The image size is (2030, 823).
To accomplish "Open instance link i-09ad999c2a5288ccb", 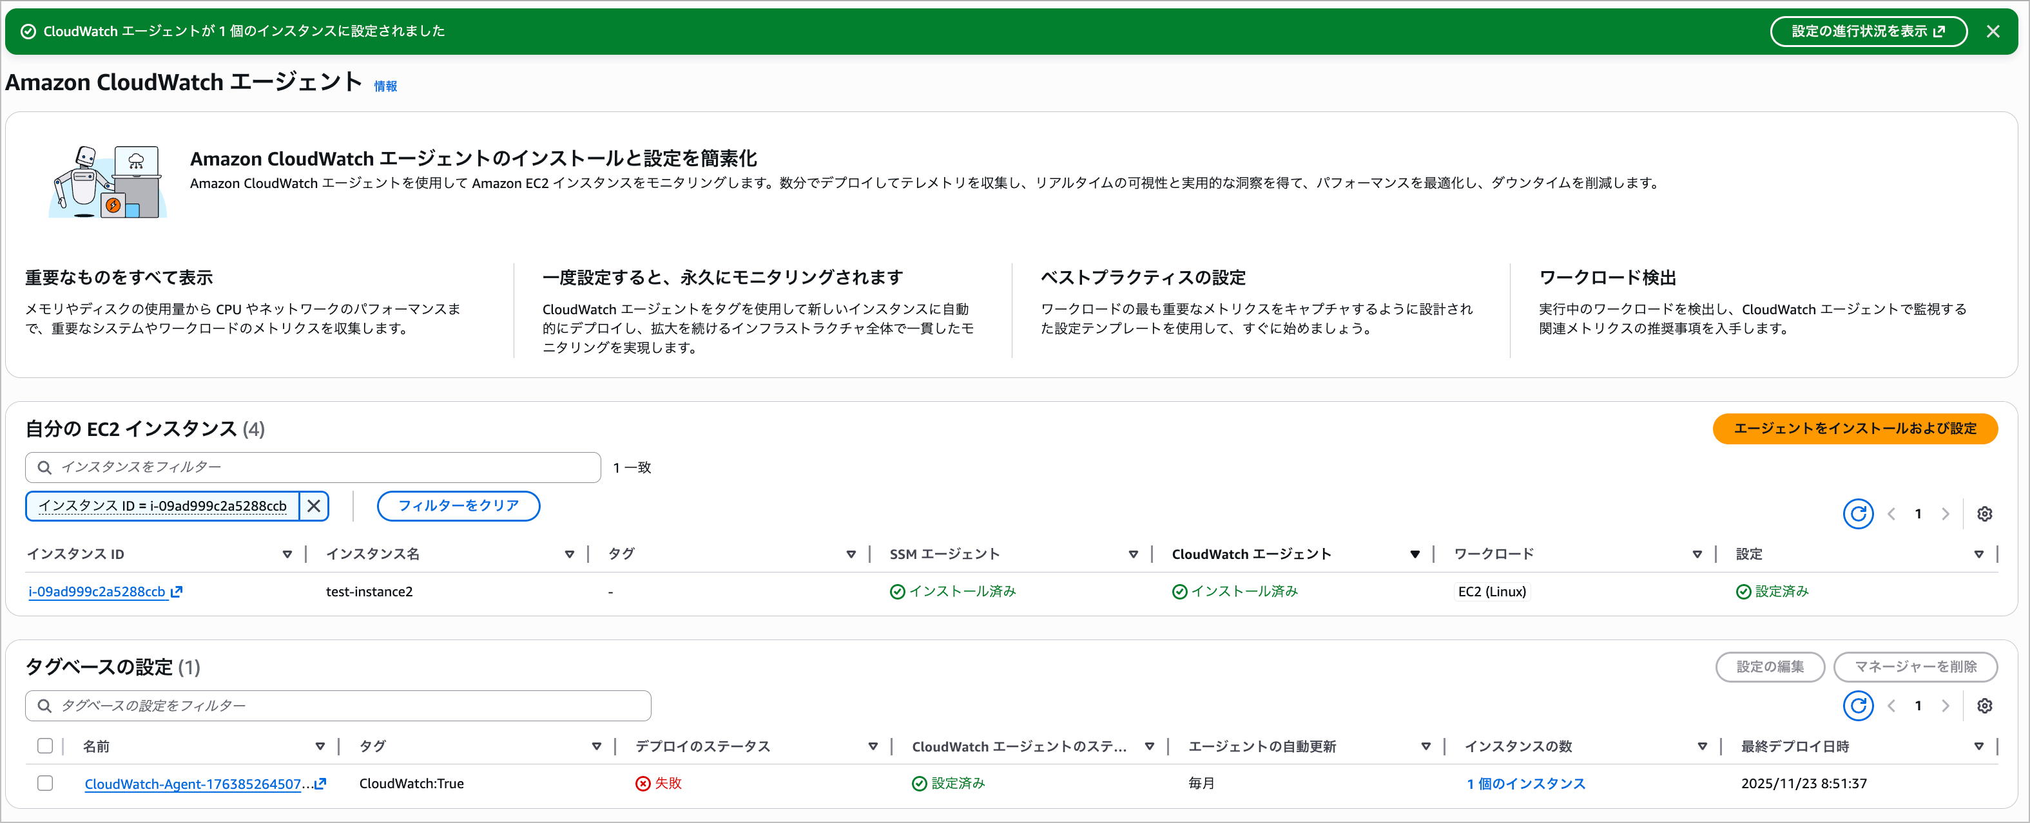I will [x=97, y=591].
